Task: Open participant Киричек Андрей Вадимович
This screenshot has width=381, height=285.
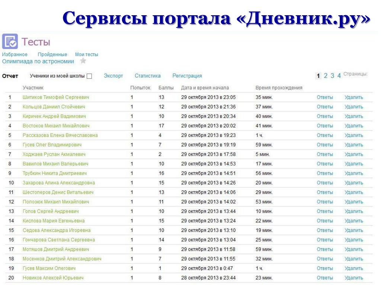Action: click(x=54, y=116)
